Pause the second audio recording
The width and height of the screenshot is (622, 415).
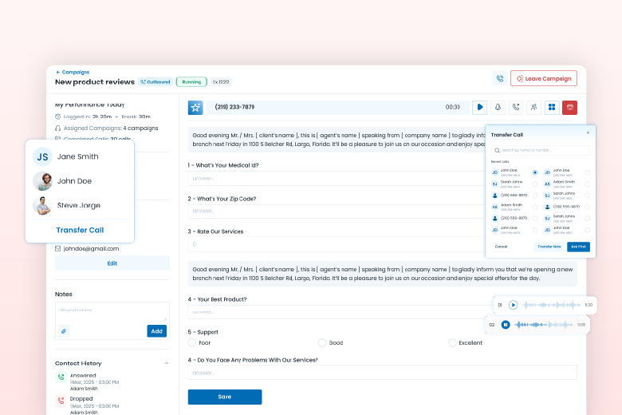(506, 325)
